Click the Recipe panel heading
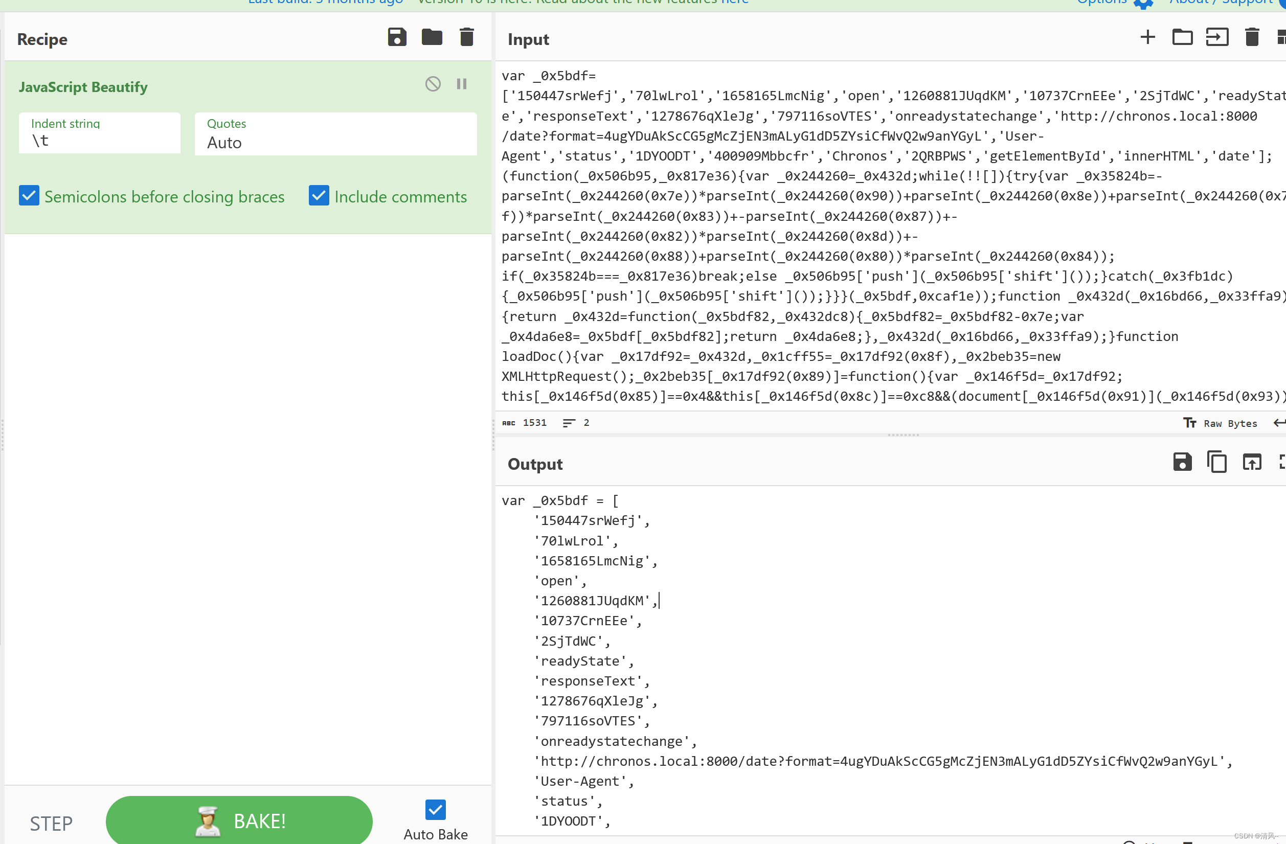Viewport: 1286px width, 844px height. [x=42, y=39]
